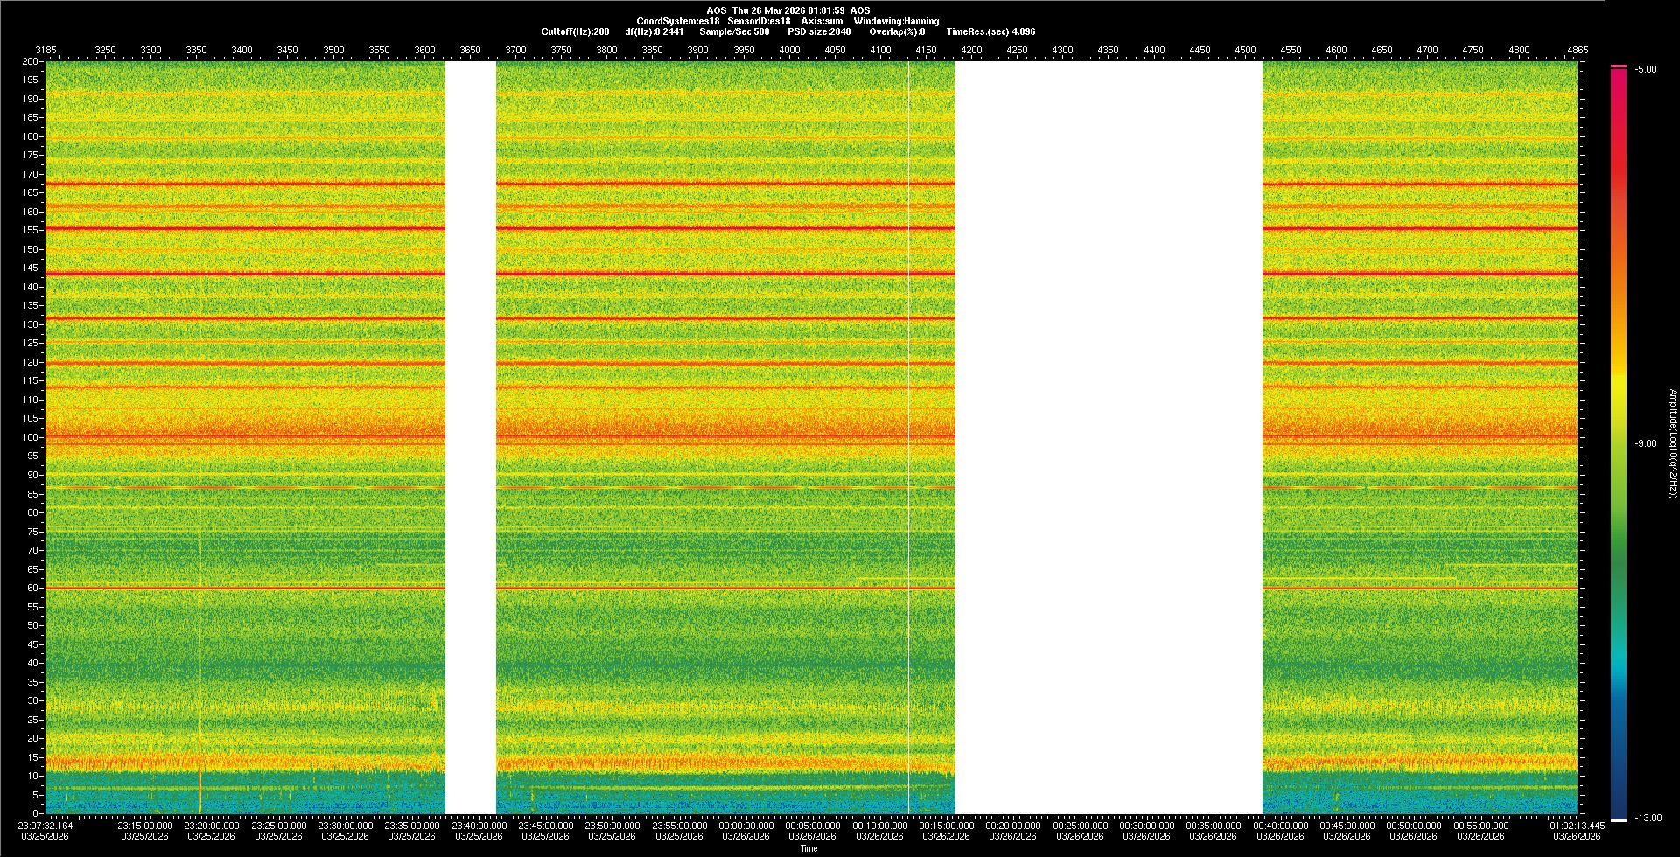Screen dimensions: 1680x857
Task: Click the 01:02:13.445 end time label
Action: tap(1577, 826)
